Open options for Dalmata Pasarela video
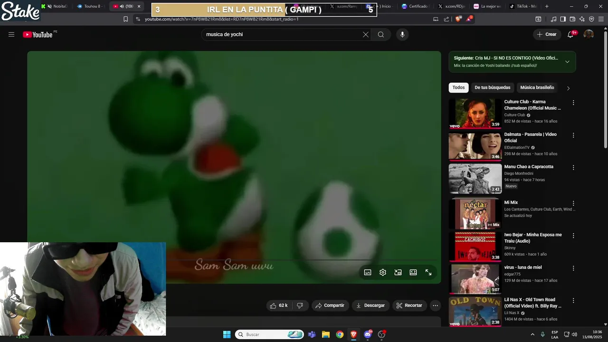 pyautogui.click(x=573, y=135)
